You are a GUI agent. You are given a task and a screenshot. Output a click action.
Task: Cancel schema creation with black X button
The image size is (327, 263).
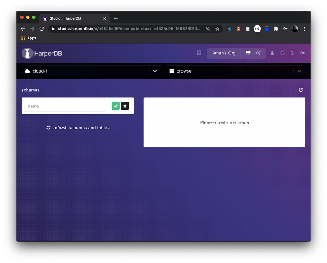pyautogui.click(x=125, y=106)
